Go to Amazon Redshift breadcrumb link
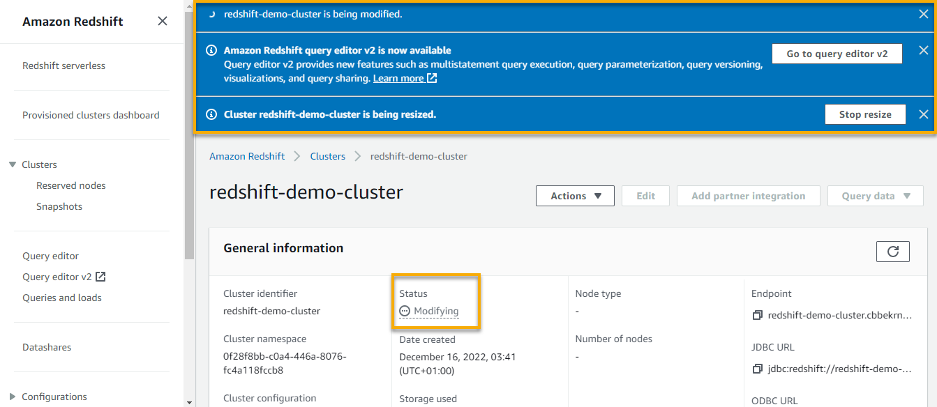This screenshot has height=407, width=937. pos(247,156)
